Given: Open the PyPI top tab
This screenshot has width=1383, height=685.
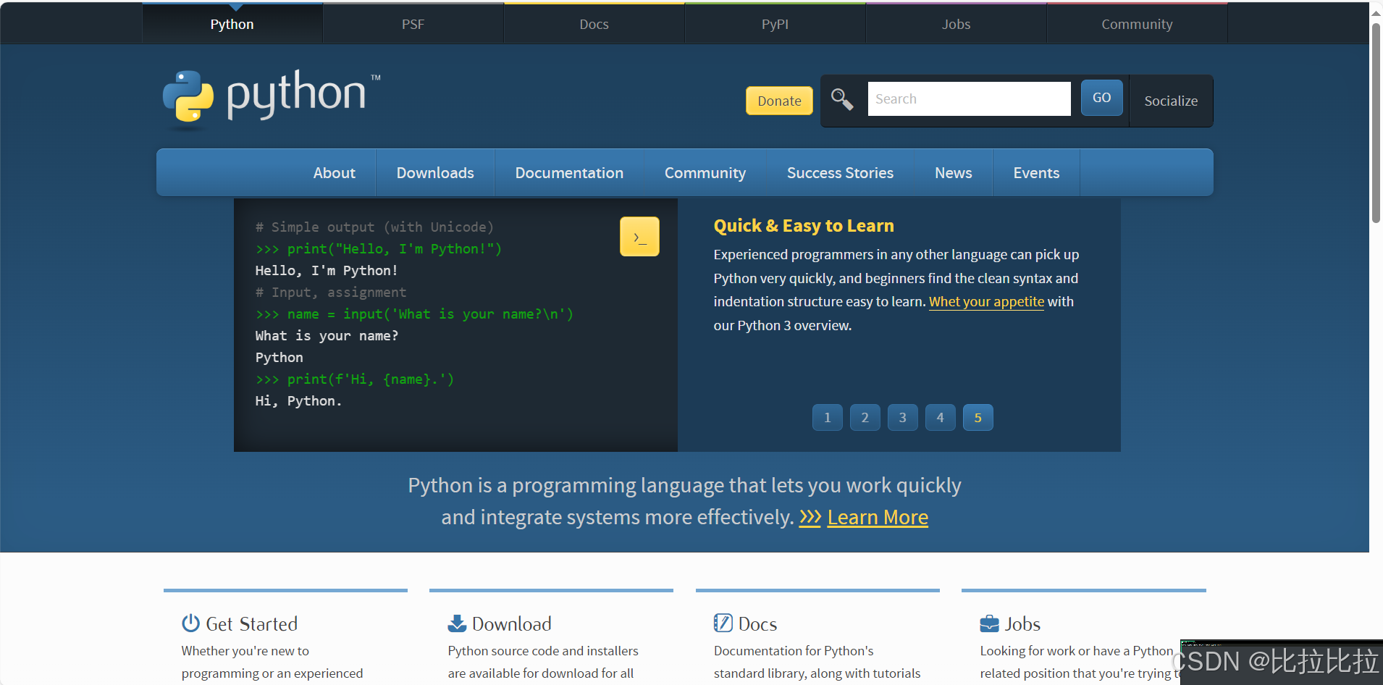Looking at the screenshot, I should 775,24.
